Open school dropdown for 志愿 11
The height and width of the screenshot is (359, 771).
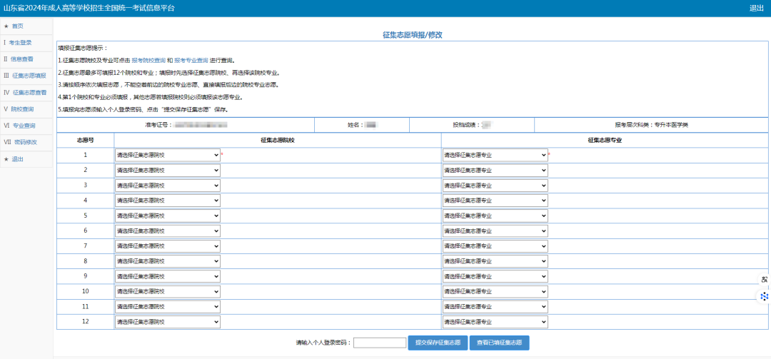[x=167, y=307]
